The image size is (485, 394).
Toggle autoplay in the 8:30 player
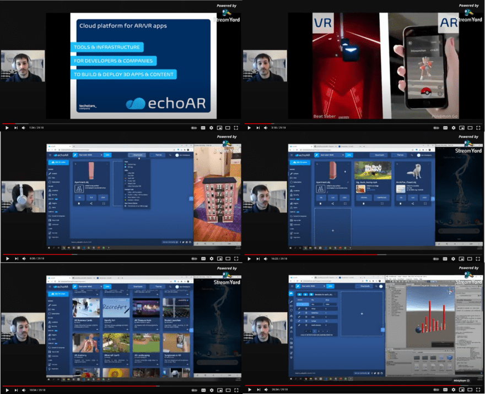pyautogui.click(x=194, y=259)
